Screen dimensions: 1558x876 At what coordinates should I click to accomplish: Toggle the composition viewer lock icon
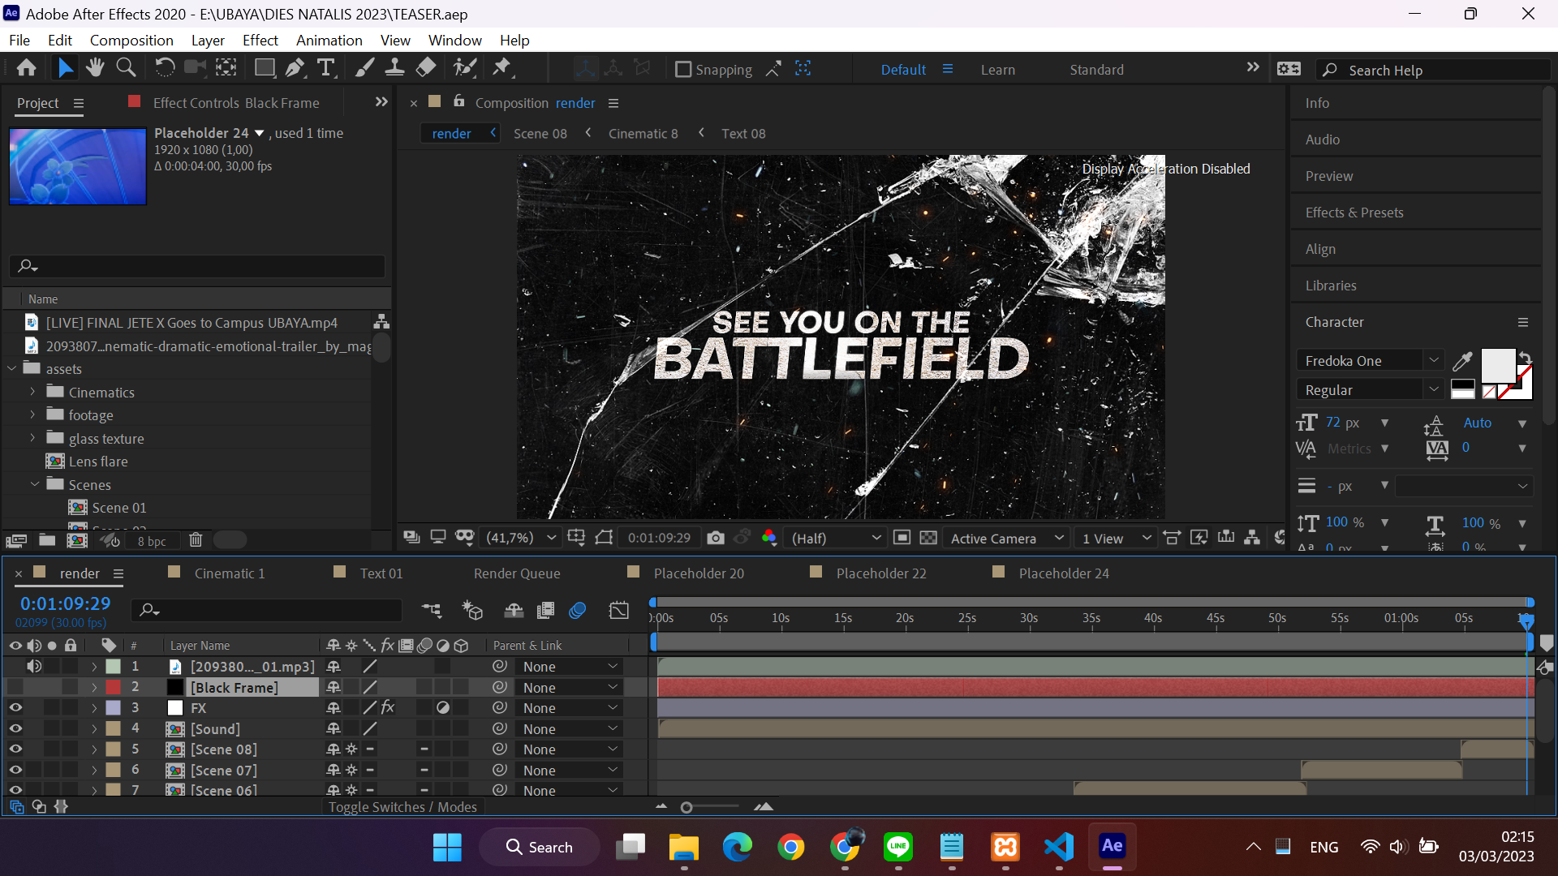(x=459, y=101)
